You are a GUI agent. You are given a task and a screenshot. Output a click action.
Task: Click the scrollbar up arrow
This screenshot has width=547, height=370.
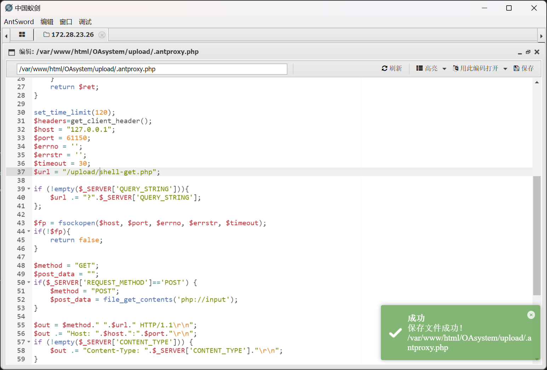(x=537, y=82)
